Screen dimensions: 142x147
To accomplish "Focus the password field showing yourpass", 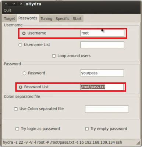I will click(x=102, y=73).
